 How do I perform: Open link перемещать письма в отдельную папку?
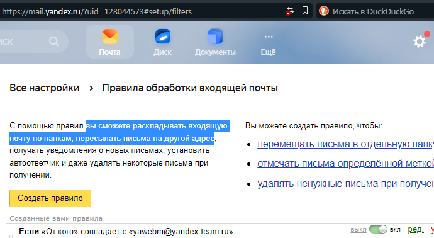pos(345,144)
